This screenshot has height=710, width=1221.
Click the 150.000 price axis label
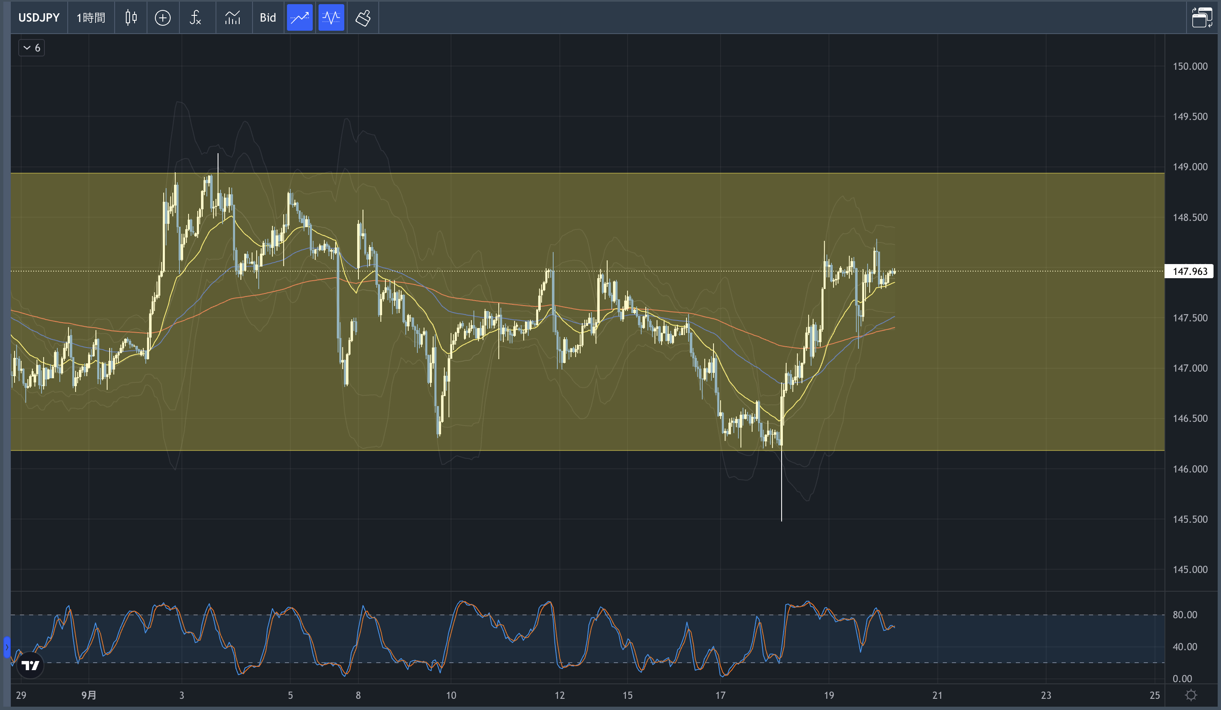[x=1189, y=66]
